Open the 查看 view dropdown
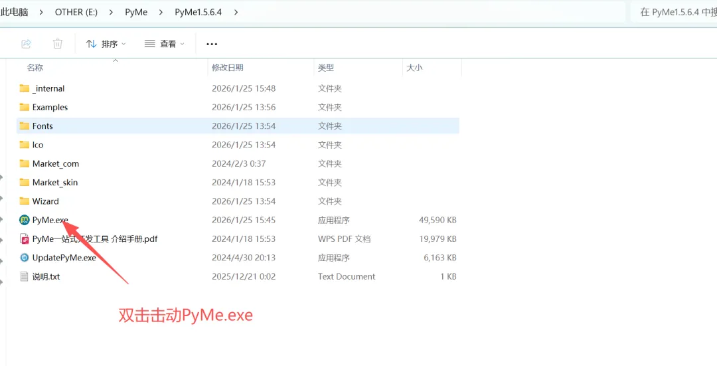 (x=165, y=44)
